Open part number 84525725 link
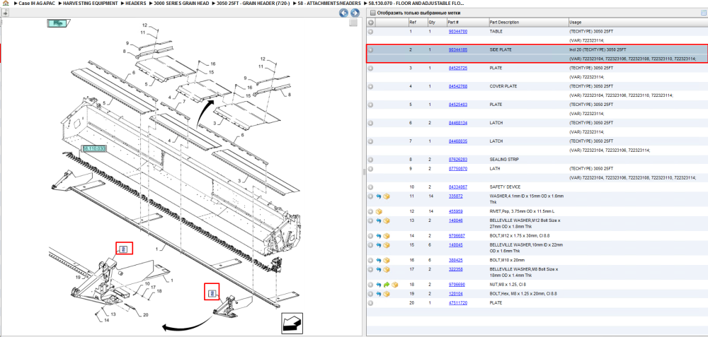The height and width of the screenshot is (337, 708). pos(458,68)
